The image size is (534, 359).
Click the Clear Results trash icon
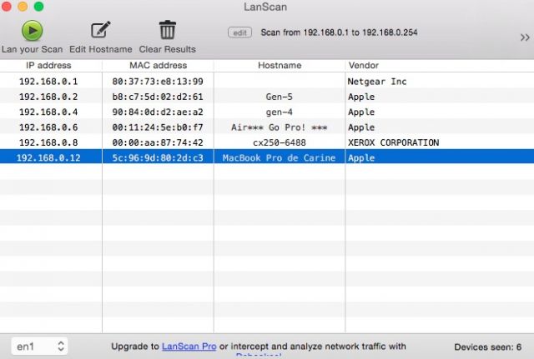(168, 31)
